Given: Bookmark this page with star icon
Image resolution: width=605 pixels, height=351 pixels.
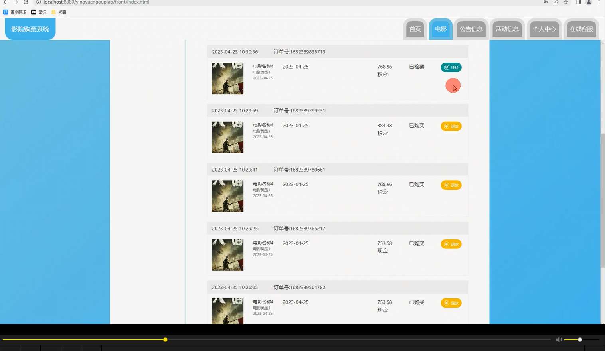Looking at the screenshot, I should pyautogui.click(x=566, y=2).
